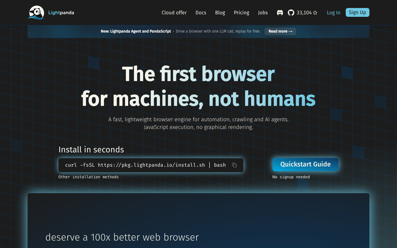Open the GitHub icon link
Image resolution: width=397 pixels, height=248 pixels.
(x=291, y=13)
